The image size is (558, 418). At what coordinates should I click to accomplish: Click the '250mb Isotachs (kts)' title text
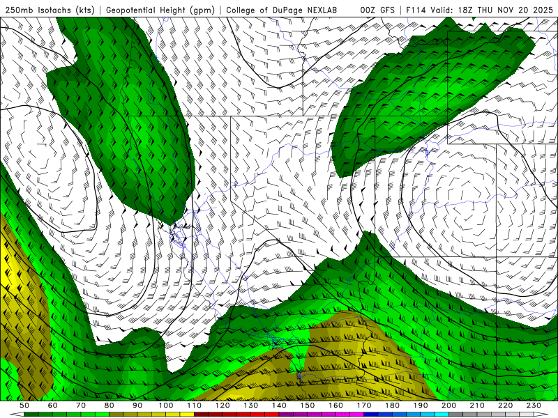(x=50, y=10)
